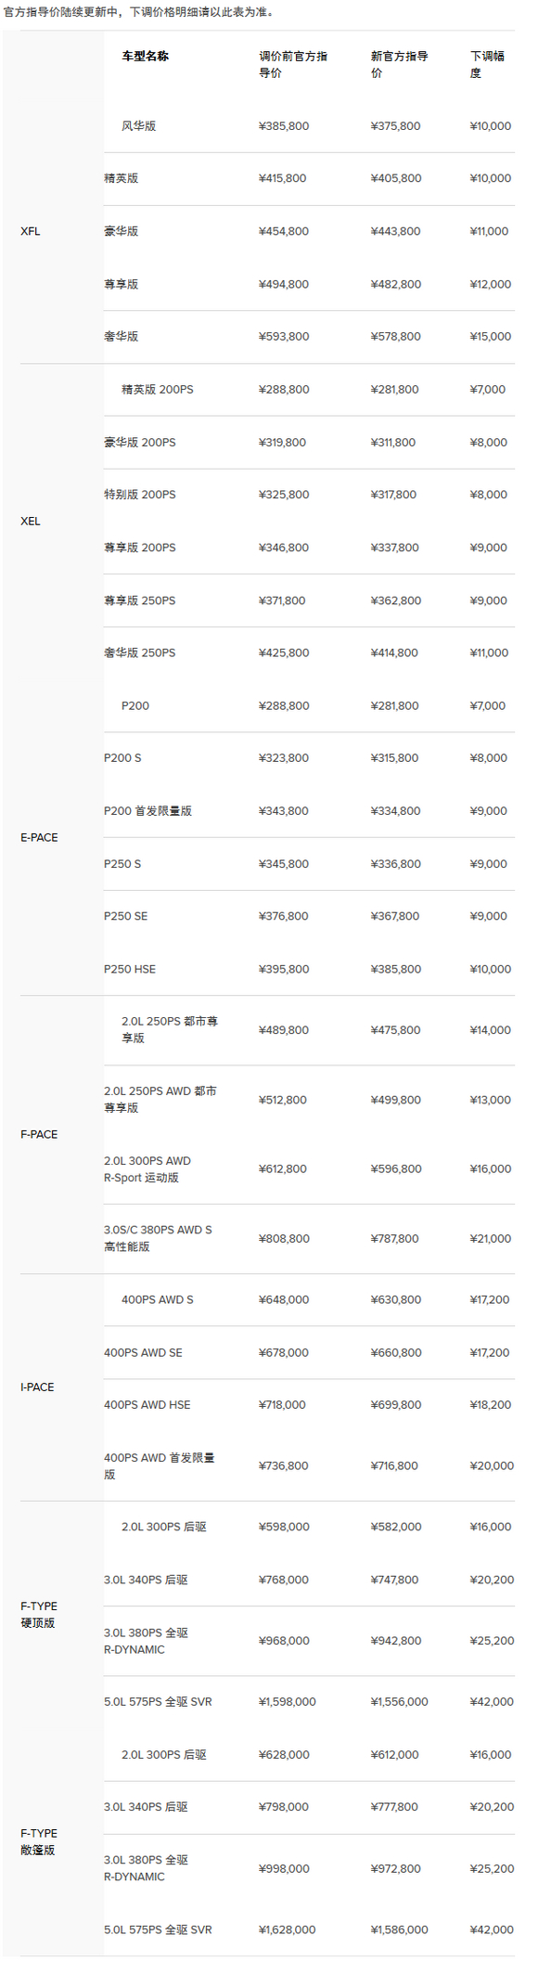Click the ¥787,800 new price cell
Screen dimensions: 538x1961
[395, 1239]
